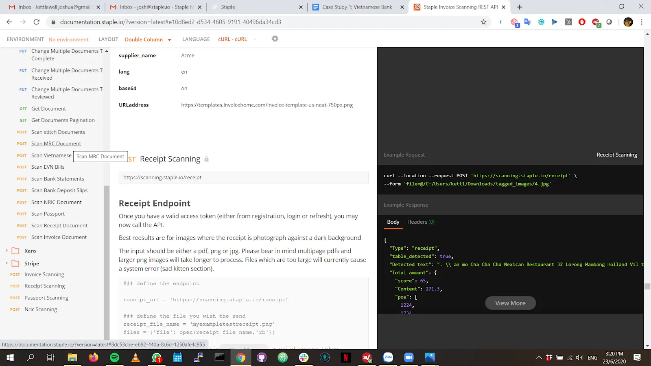Open Windows search from the taskbar
The image size is (651, 366).
point(31,357)
